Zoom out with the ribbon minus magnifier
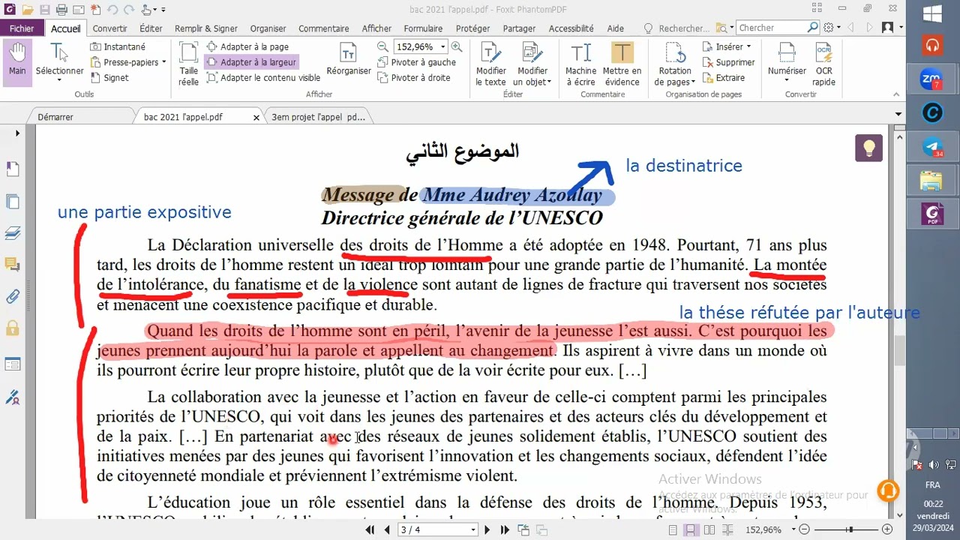This screenshot has height=540, width=960. pos(382,46)
